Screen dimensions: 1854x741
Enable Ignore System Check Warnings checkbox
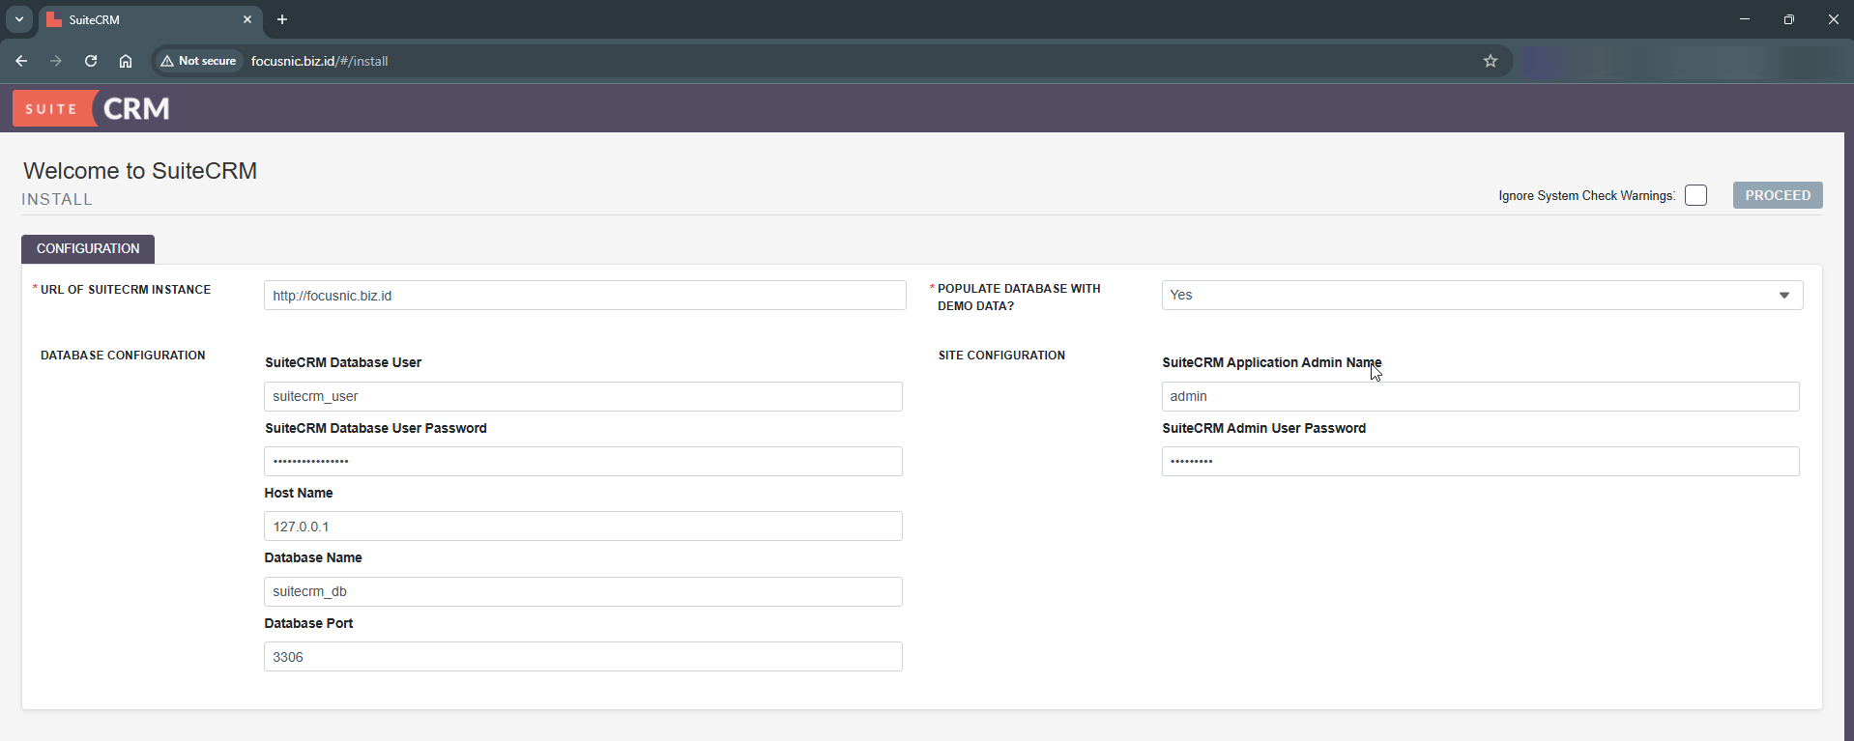[1695, 195]
